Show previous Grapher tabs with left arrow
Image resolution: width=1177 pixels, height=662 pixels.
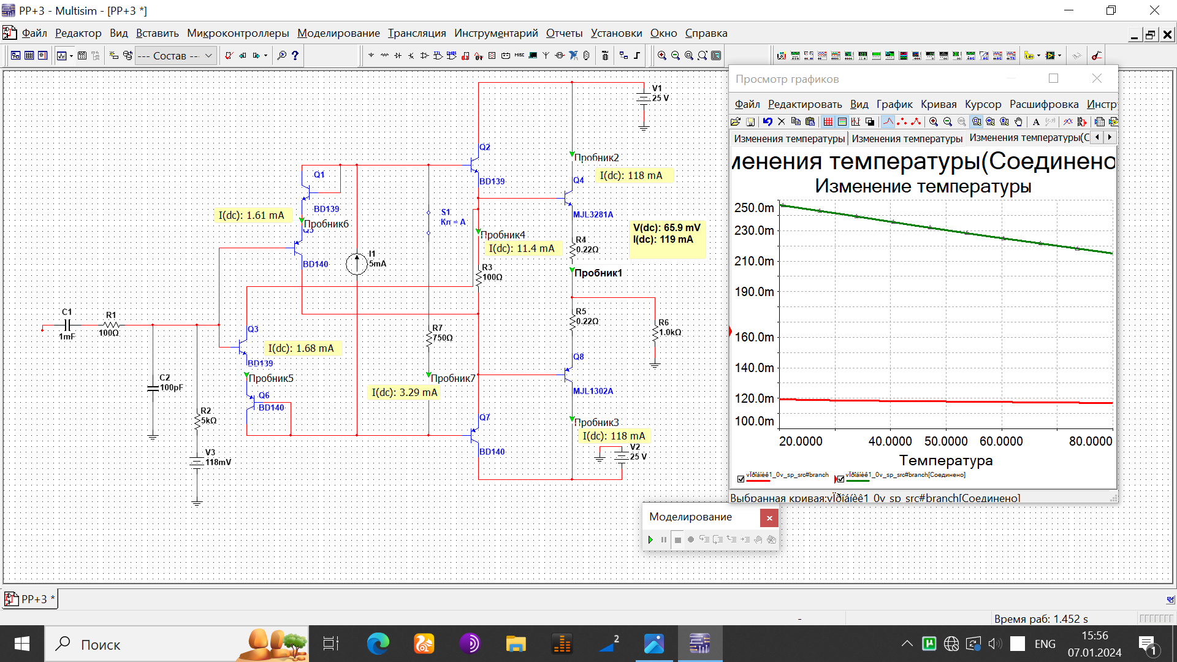coord(1097,137)
